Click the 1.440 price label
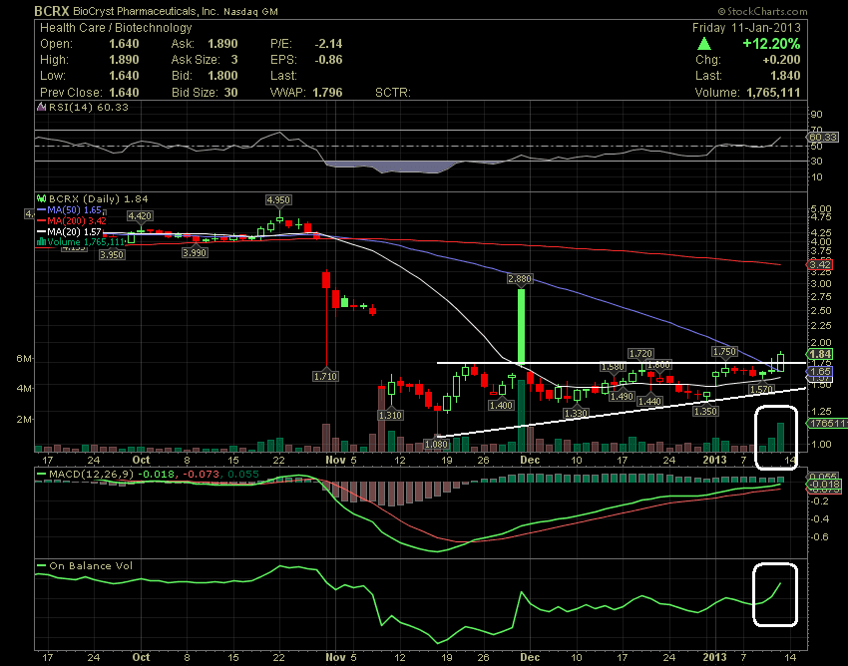The height and width of the screenshot is (666, 848). [650, 401]
